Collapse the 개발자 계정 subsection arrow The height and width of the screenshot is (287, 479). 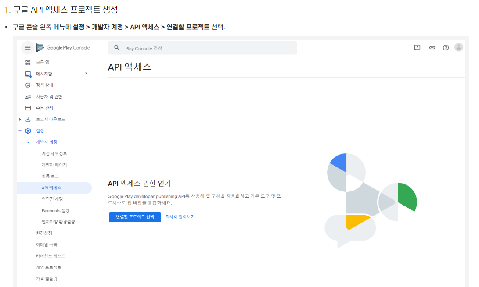pyautogui.click(x=28, y=142)
